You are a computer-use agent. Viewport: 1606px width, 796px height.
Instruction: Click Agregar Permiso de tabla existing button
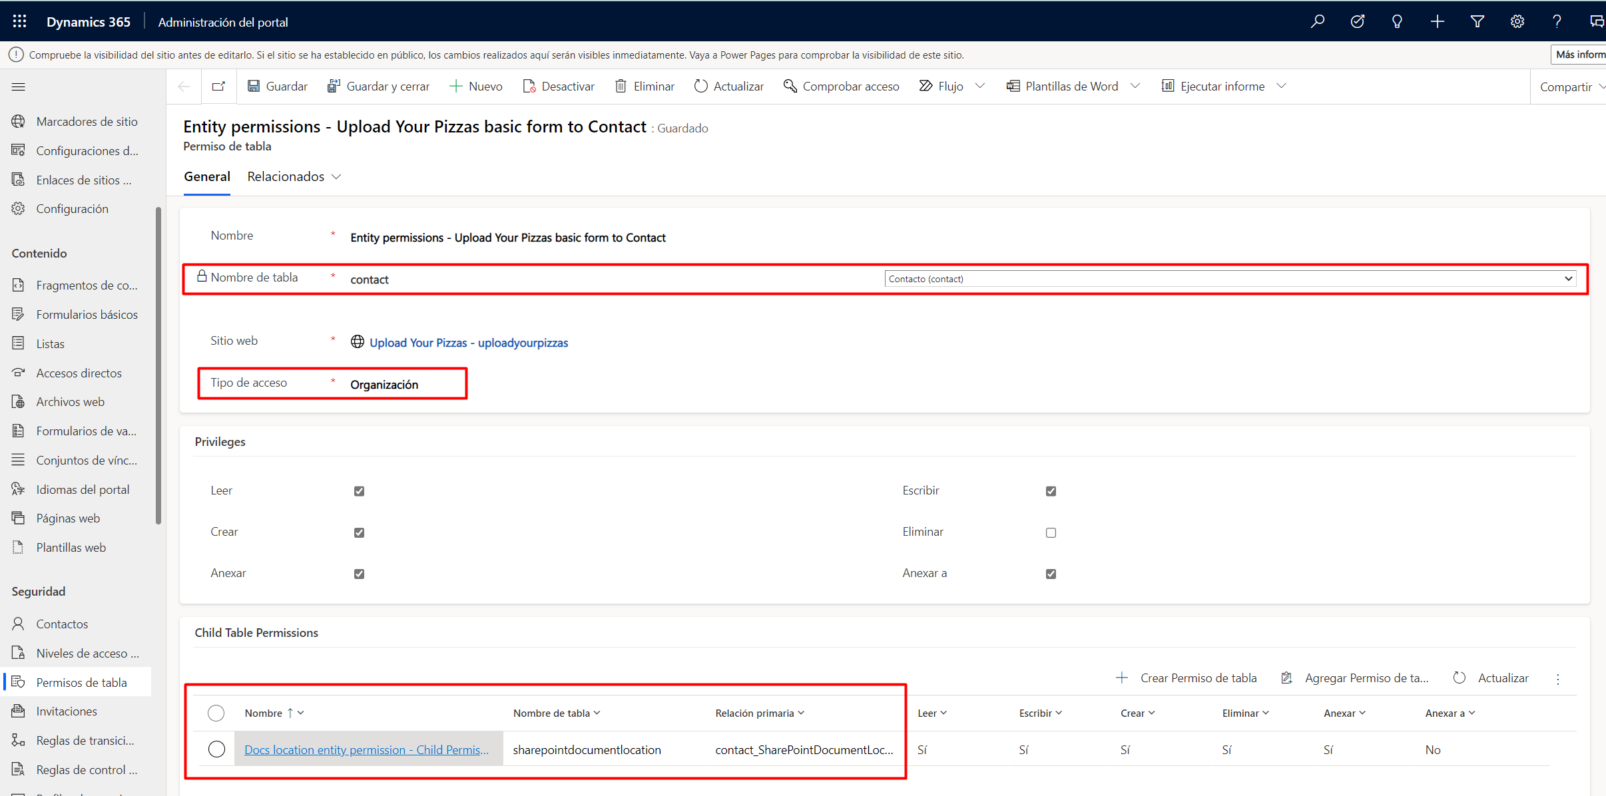pyautogui.click(x=1354, y=678)
